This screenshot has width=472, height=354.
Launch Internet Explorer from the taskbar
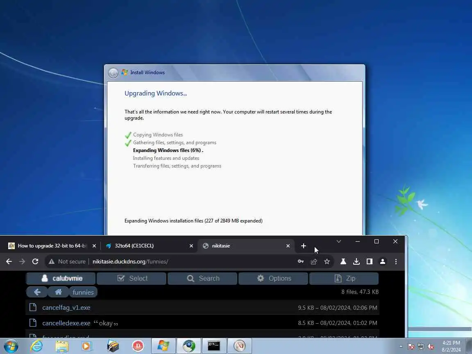pos(36,346)
